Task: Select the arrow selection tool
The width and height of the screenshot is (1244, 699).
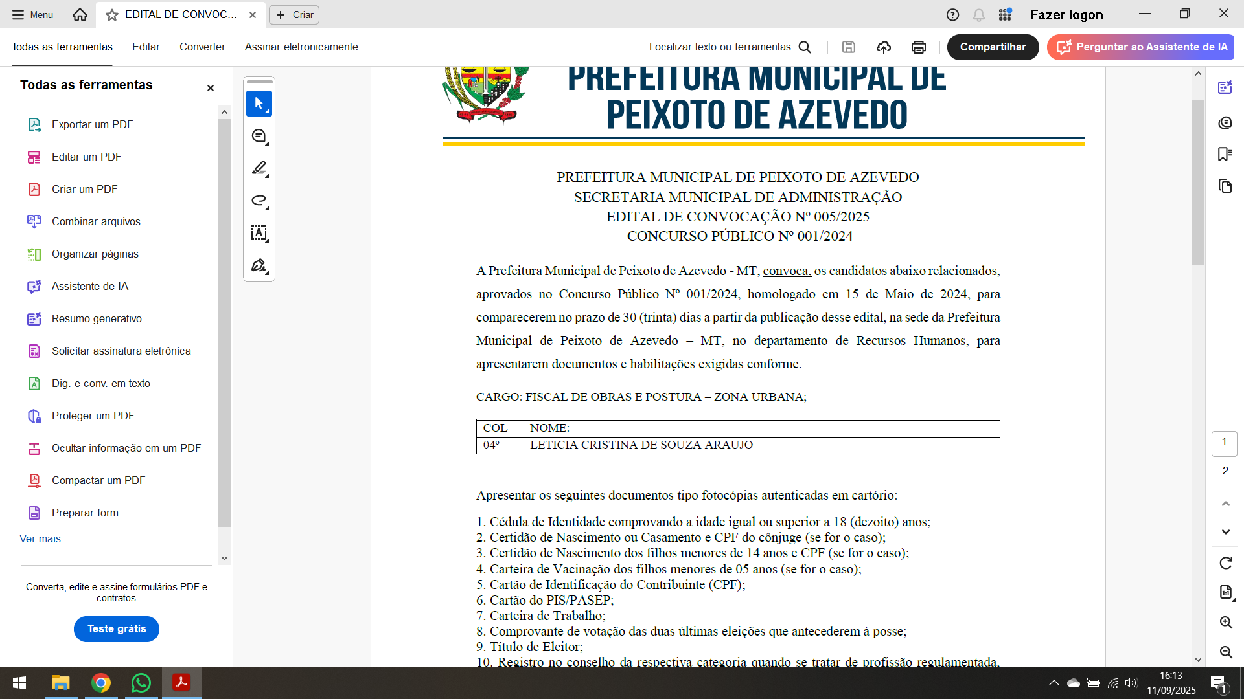Action: tap(259, 104)
